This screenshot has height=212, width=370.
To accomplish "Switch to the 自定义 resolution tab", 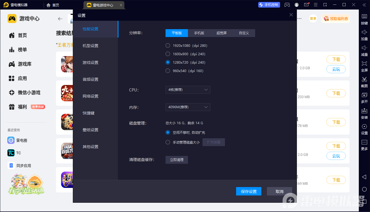I will click(x=244, y=33).
